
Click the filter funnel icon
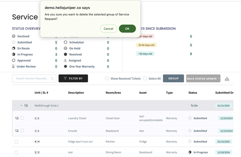click(65, 78)
